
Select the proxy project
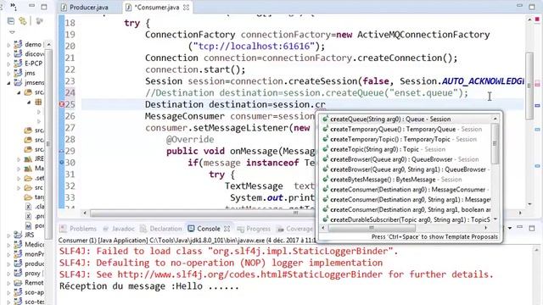coord(28,273)
